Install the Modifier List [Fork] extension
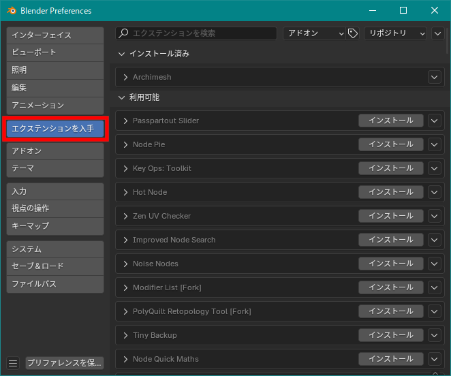 (x=391, y=287)
